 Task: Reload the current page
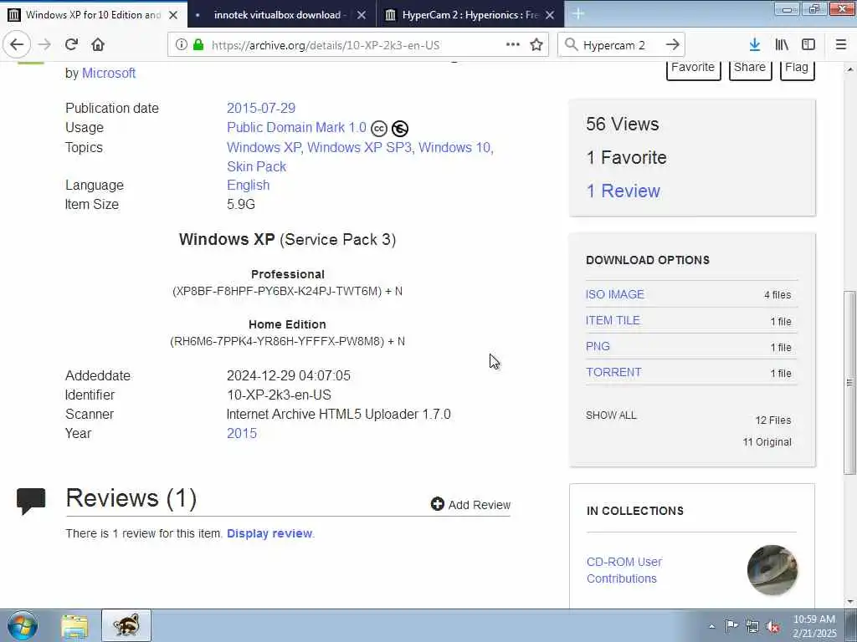pos(71,45)
